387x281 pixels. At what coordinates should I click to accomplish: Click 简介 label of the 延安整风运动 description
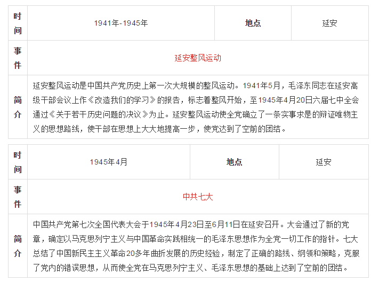[18, 107]
